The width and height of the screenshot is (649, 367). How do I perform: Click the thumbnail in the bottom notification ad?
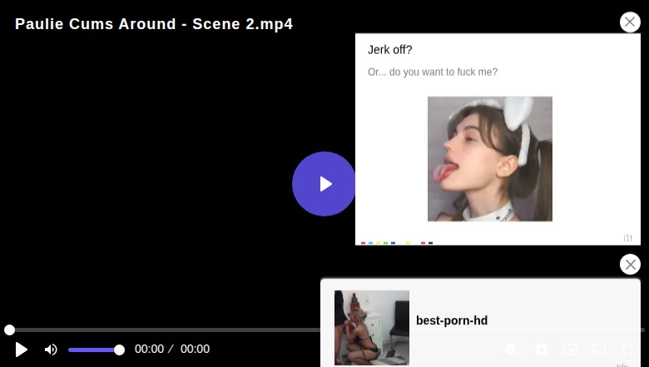[371, 327]
